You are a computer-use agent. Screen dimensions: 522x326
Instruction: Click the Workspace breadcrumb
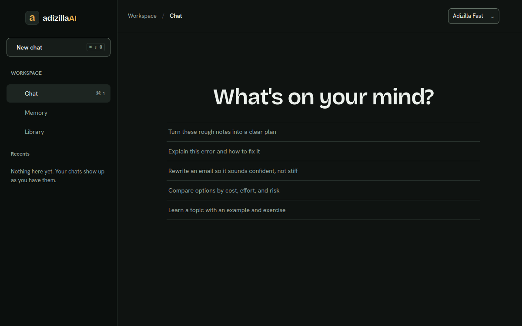(x=142, y=16)
